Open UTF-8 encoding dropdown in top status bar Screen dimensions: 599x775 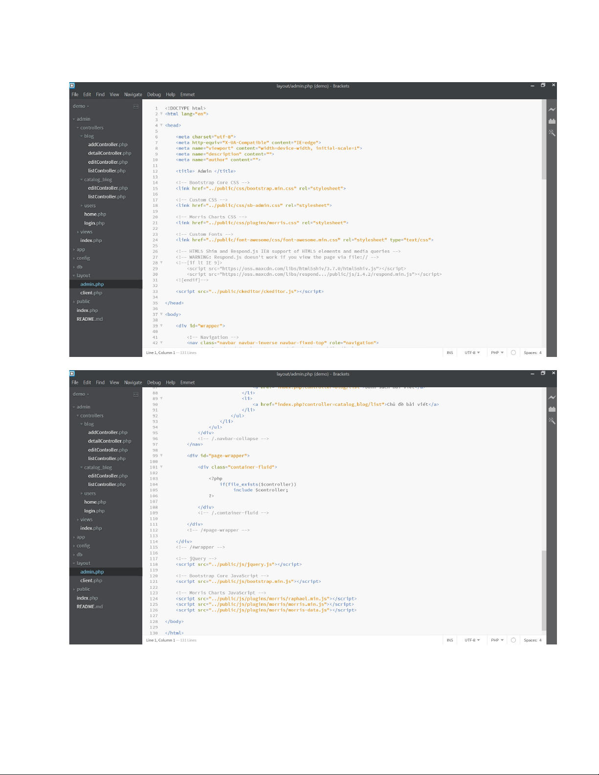(472, 353)
